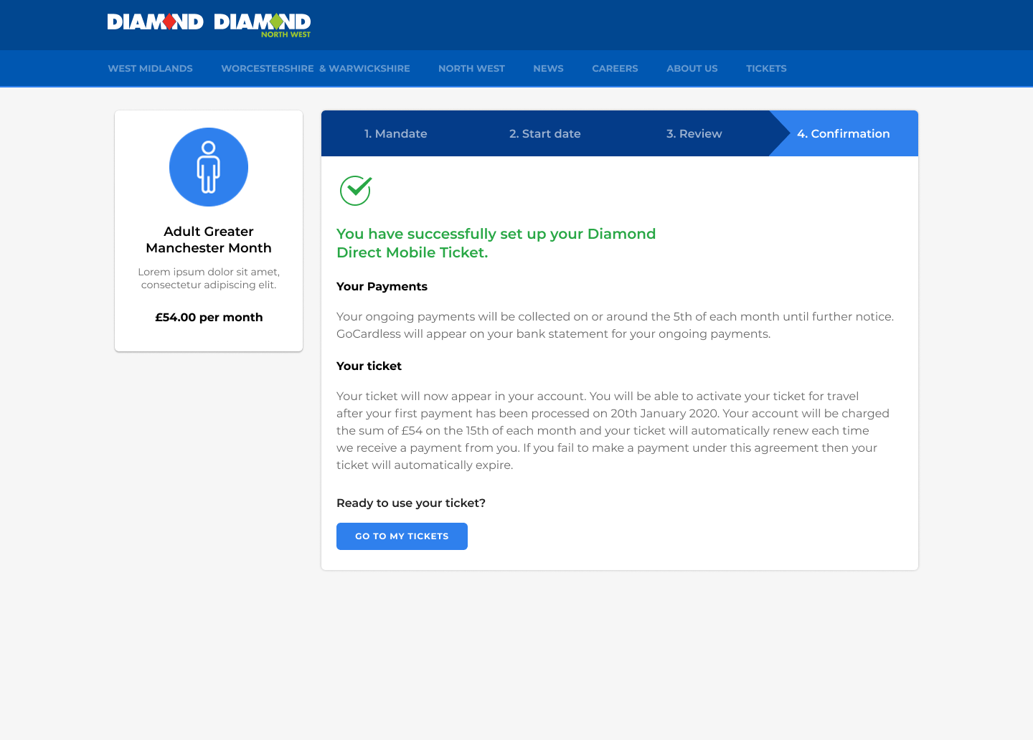The image size is (1033, 740).
Task: Click the successfully set up heading
Action: (x=496, y=243)
